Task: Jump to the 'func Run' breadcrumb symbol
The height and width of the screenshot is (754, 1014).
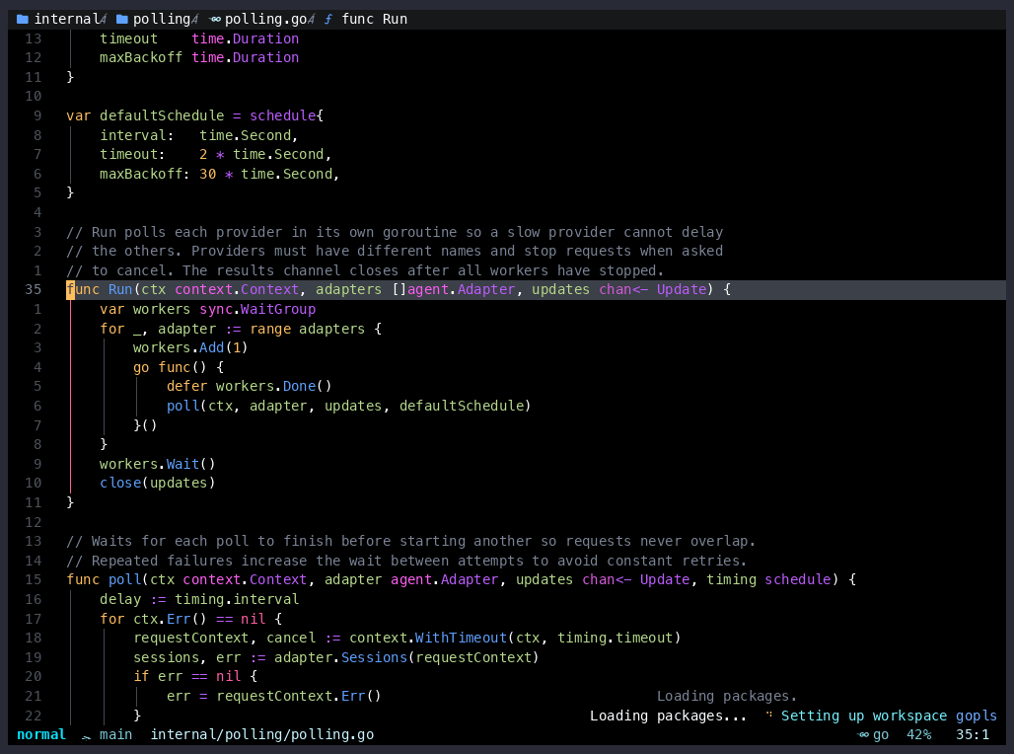Action: point(375,20)
